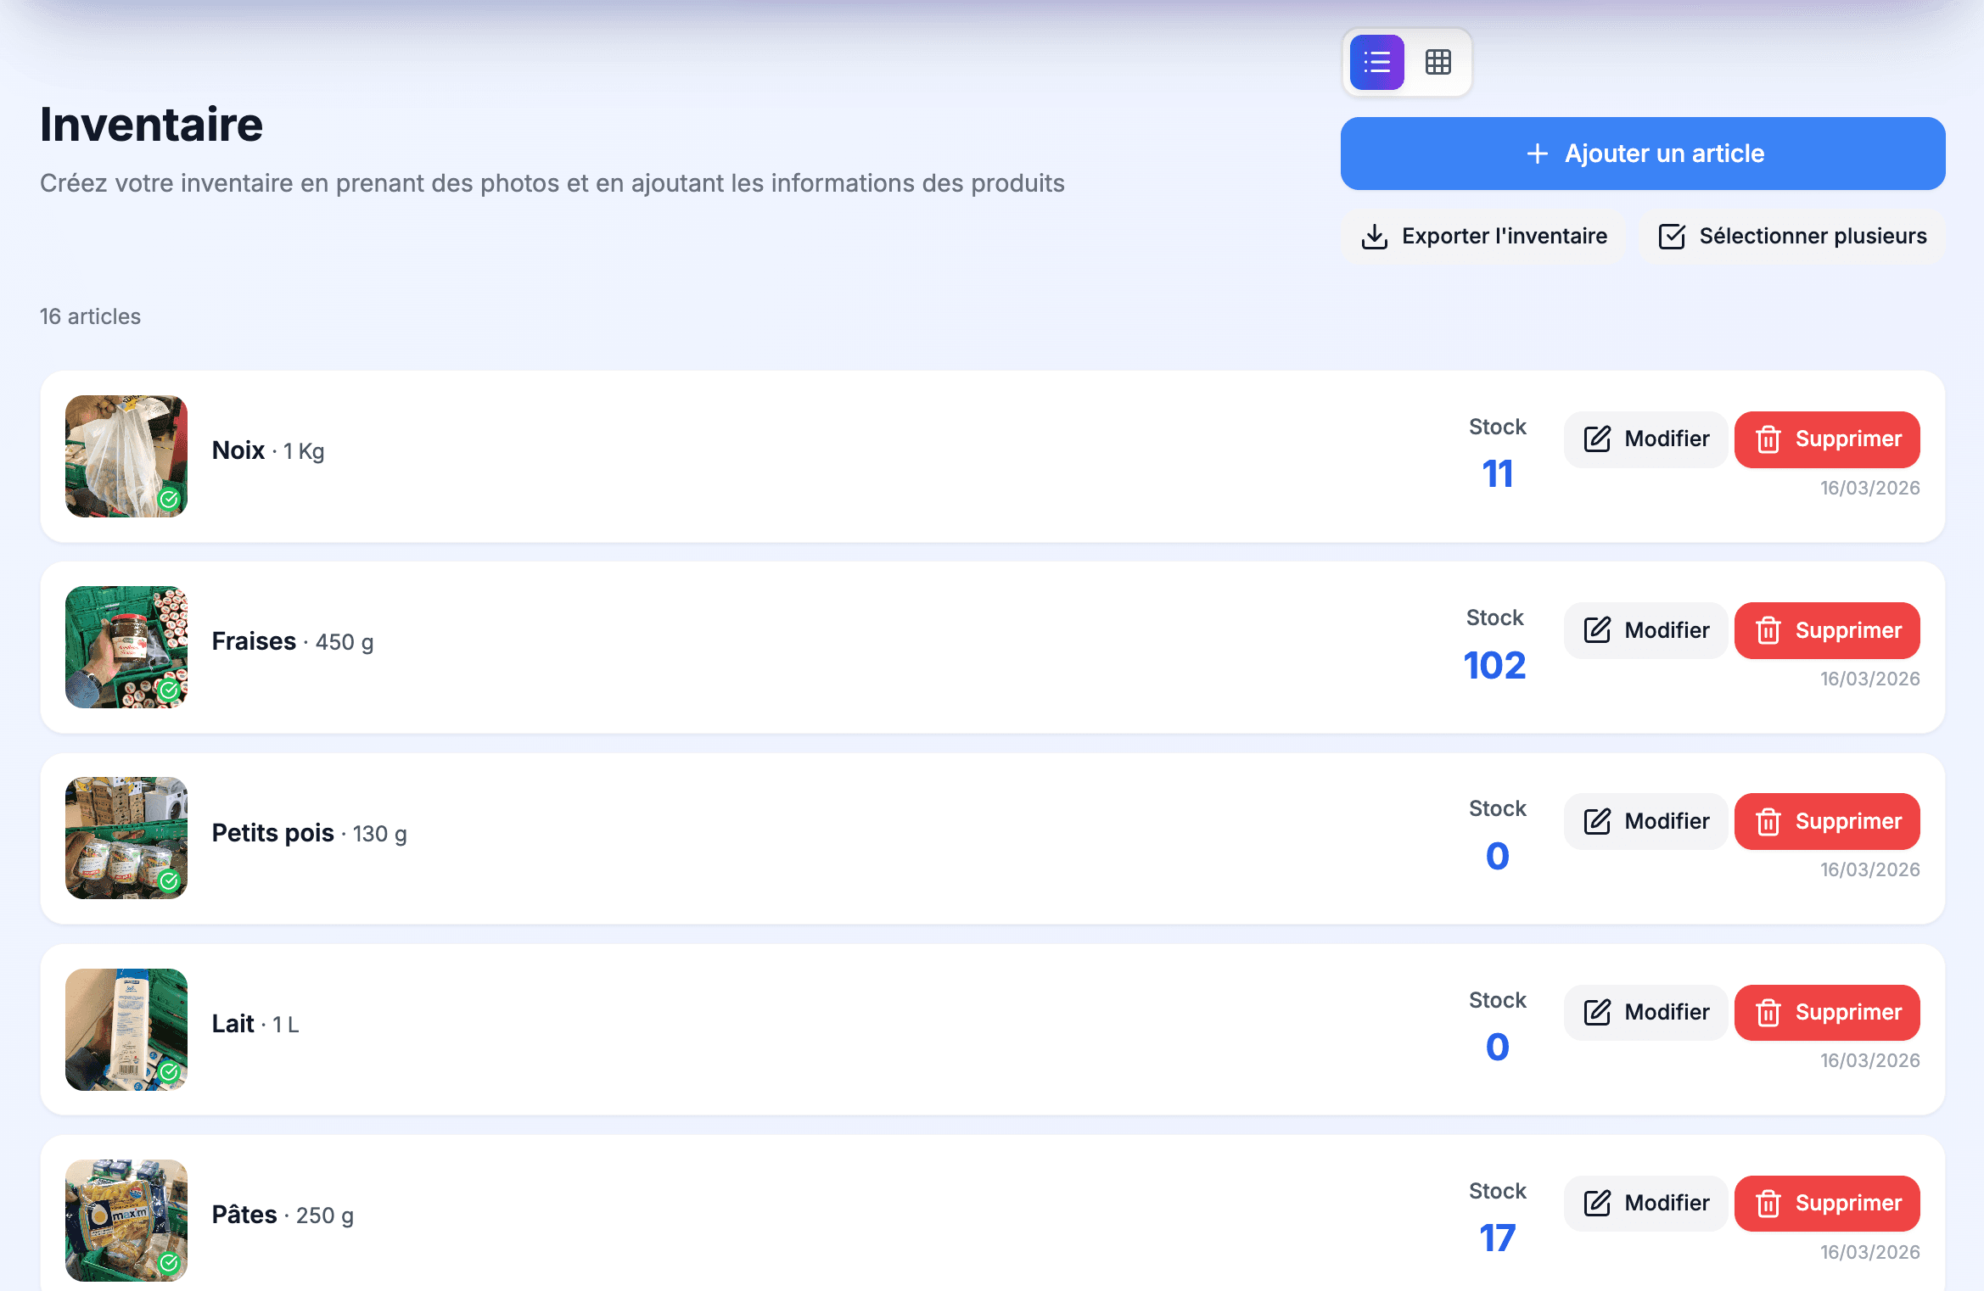The height and width of the screenshot is (1291, 1984).
Task: Switch to list view layout
Action: tap(1376, 62)
